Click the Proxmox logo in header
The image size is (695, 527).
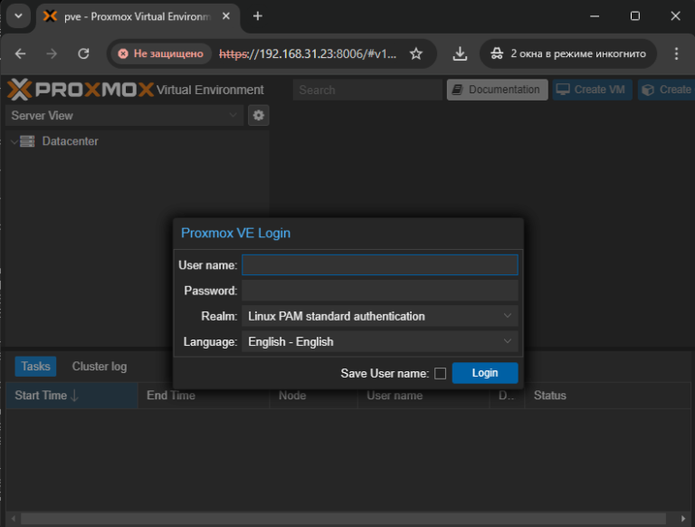tap(81, 90)
